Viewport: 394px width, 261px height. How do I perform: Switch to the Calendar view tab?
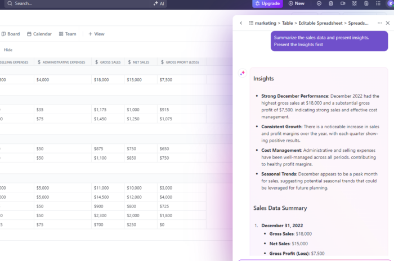point(39,34)
